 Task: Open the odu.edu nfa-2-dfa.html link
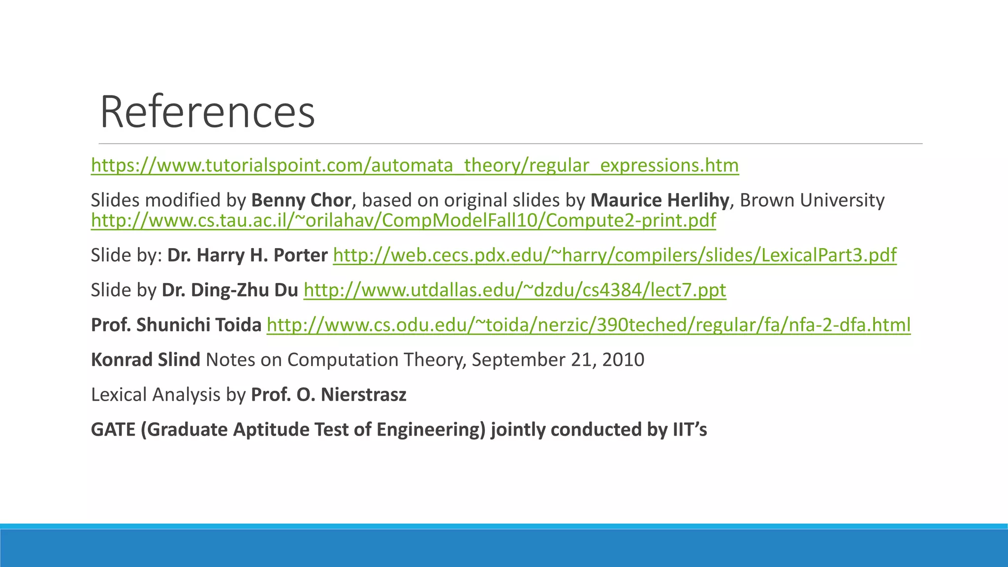tap(588, 325)
